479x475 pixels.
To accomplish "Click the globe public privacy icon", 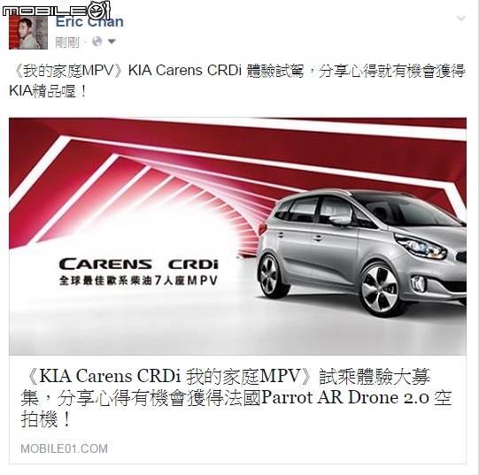I will [x=97, y=42].
